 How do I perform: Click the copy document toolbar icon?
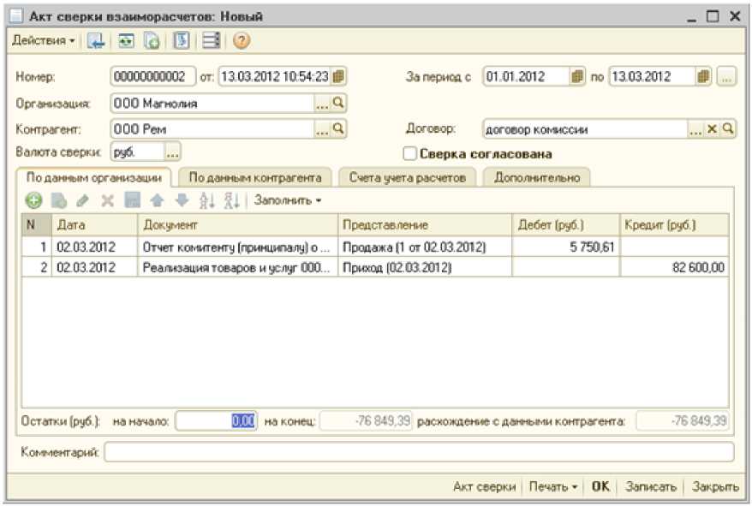pyautogui.click(x=152, y=41)
